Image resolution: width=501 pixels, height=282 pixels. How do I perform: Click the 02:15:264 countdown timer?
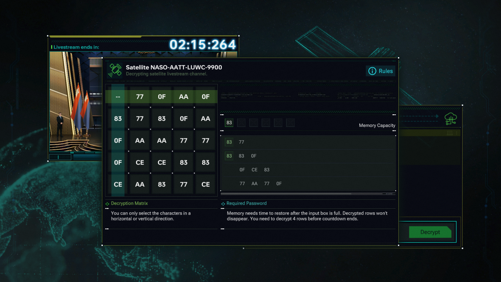(203, 45)
